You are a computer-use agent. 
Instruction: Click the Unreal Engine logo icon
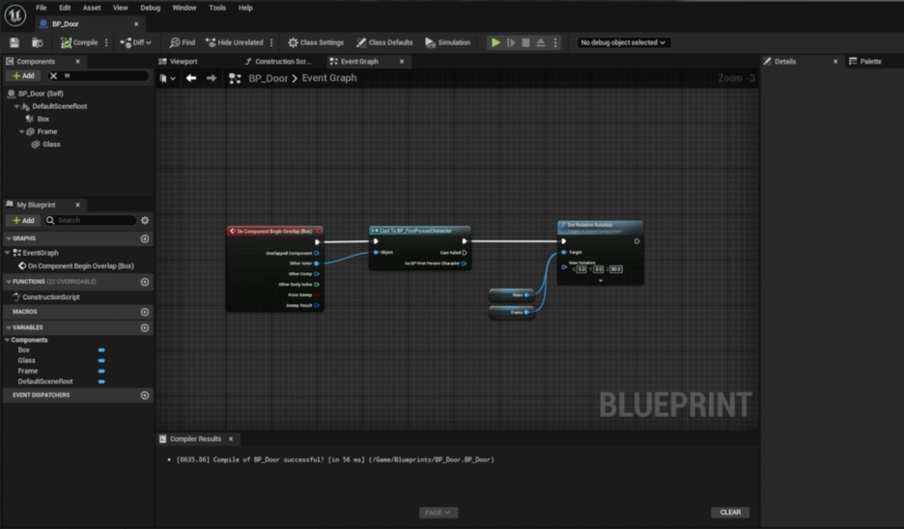(15, 15)
